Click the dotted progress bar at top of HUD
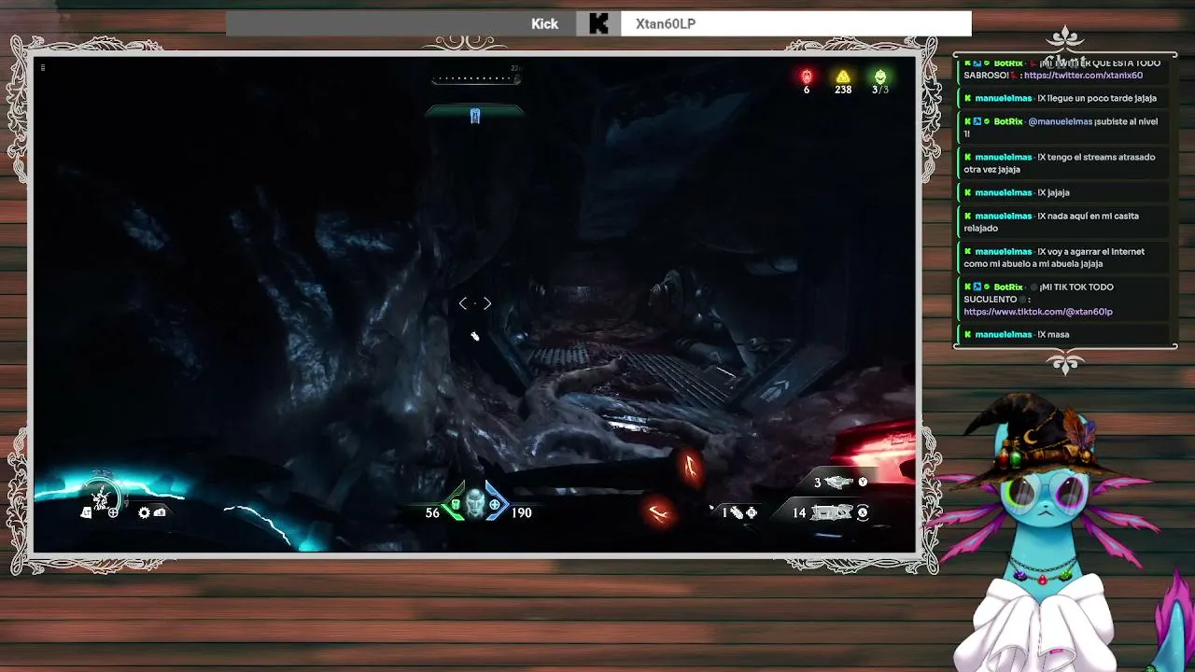The width and height of the screenshot is (1195, 672). [x=475, y=78]
